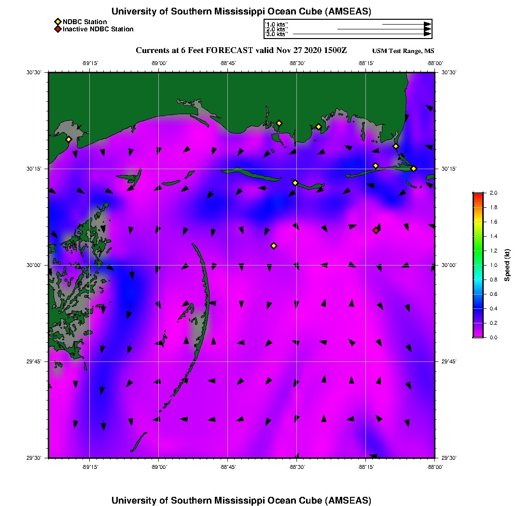The image size is (531, 506).
Task: Click the yellow NDBC Station diamond in the legend
Action: pyautogui.click(x=58, y=22)
